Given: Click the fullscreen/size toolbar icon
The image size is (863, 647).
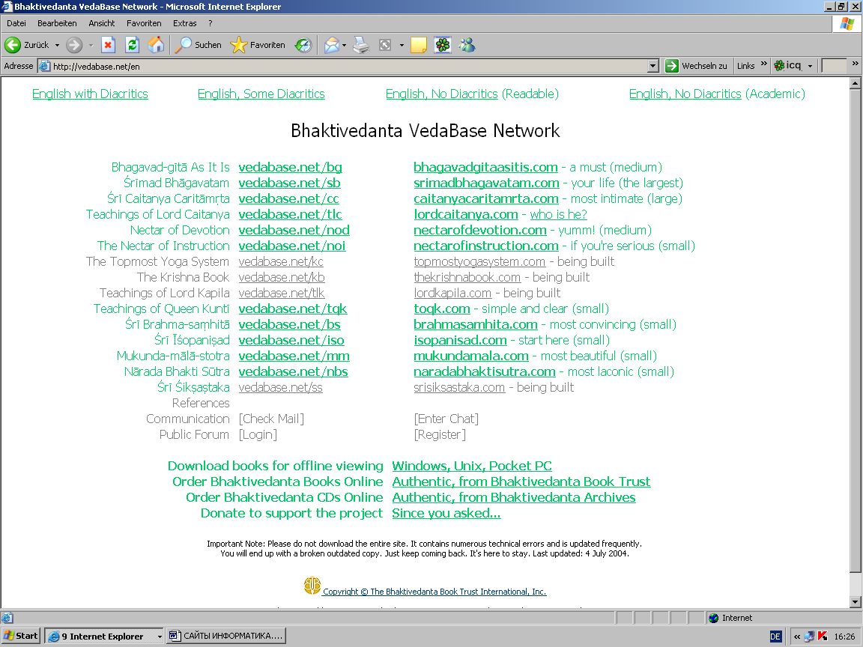Looking at the screenshot, I should click(385, 45).
